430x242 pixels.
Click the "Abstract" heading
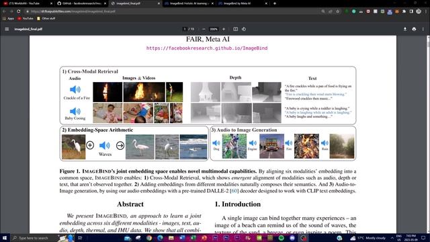(x=130, y=204)
